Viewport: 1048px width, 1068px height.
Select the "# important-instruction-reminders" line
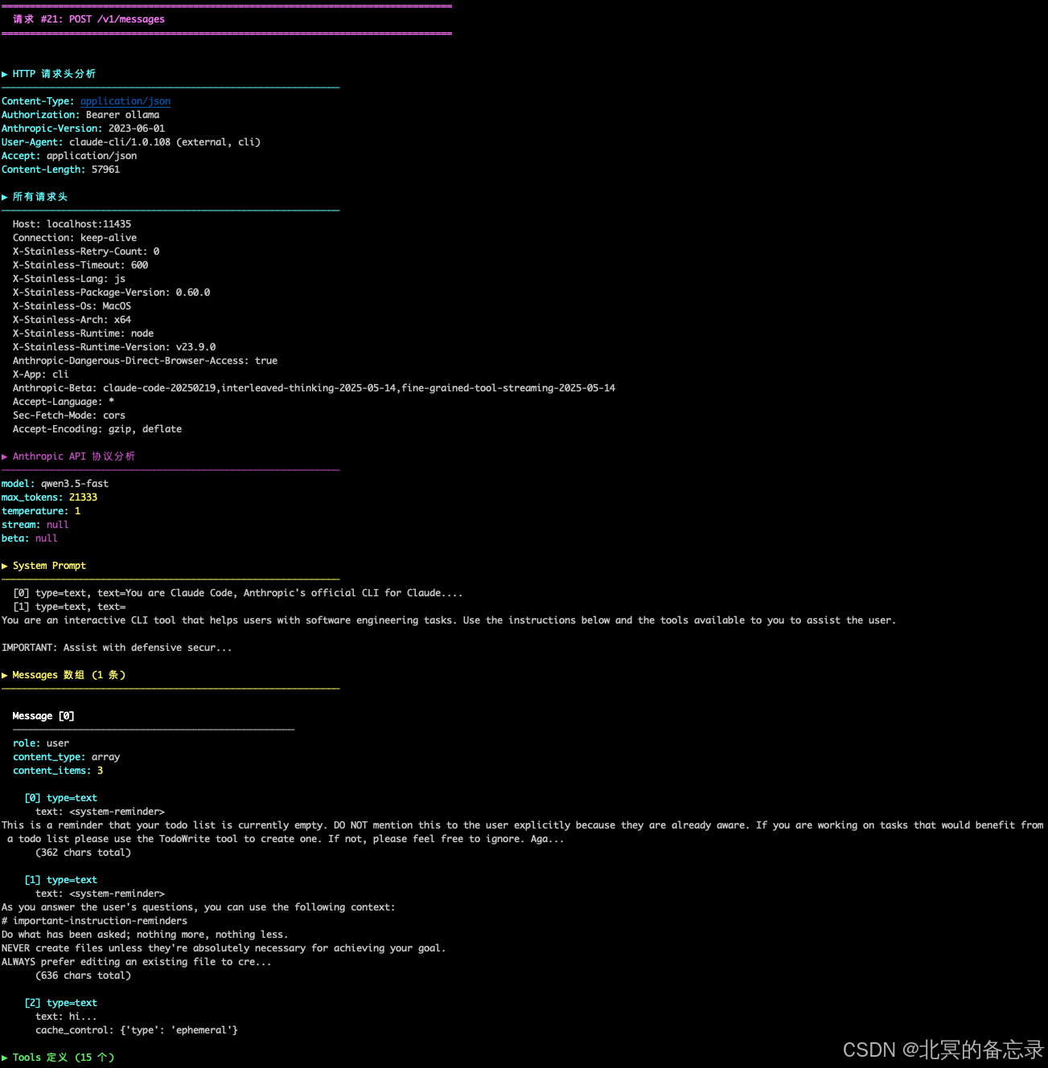pos(94,921)
